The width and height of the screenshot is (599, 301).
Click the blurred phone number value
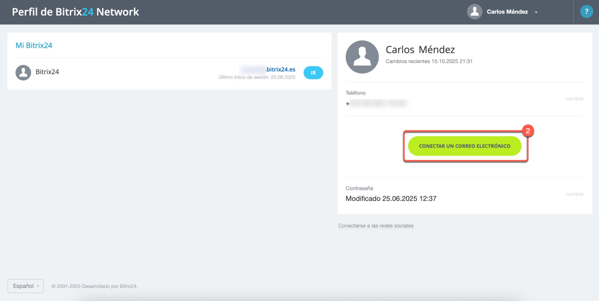pos(376,104)
